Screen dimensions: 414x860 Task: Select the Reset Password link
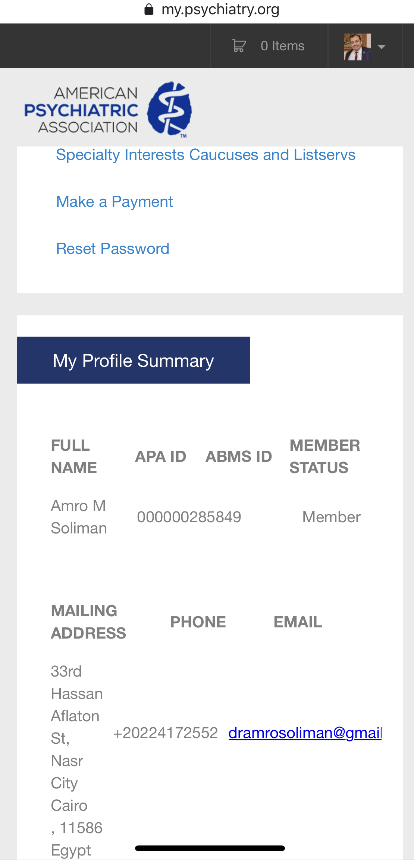[112, 249]
